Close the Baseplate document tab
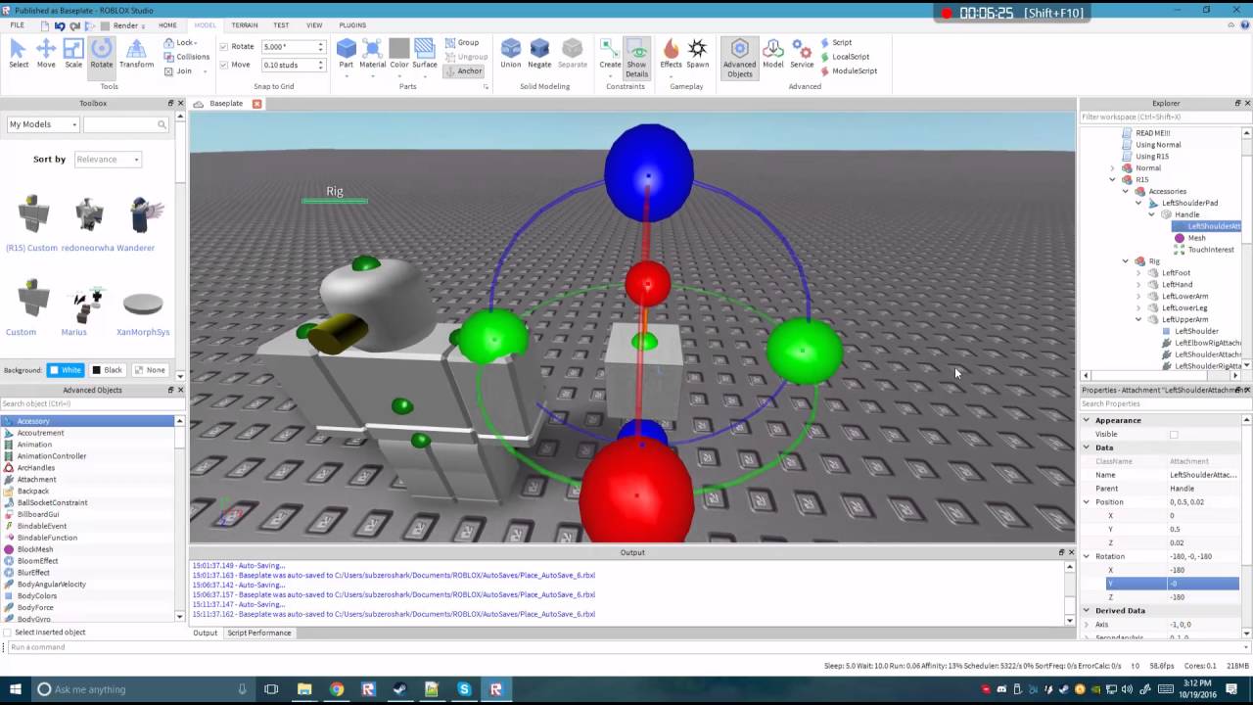Image resolution: width=1253 pixels, height=705 pixels. pyautogui.click(x=257, y=103)
